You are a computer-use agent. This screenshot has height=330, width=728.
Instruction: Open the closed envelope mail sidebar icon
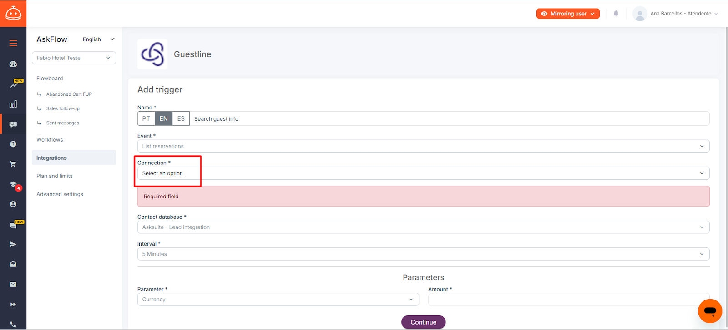[13, 284]
